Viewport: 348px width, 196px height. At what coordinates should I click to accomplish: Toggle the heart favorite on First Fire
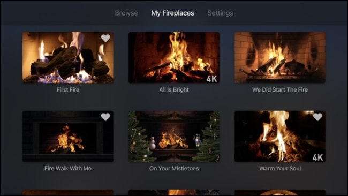point(105,38)
